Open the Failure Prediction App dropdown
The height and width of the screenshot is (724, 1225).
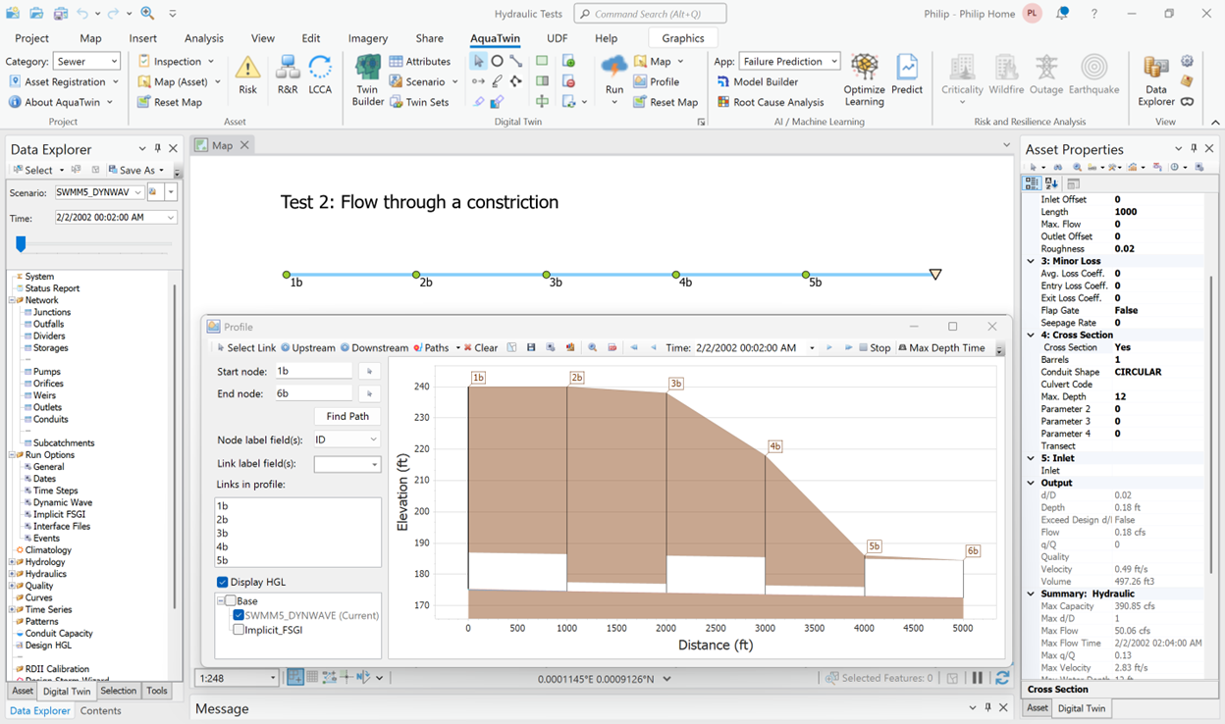click(x=790, y=62)
